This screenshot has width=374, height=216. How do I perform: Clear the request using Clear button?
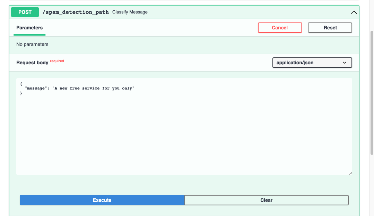pos(266,200)
